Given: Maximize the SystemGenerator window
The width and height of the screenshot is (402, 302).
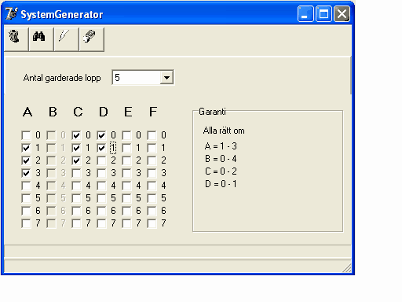Looking at the screenshot, I should 323,14.
